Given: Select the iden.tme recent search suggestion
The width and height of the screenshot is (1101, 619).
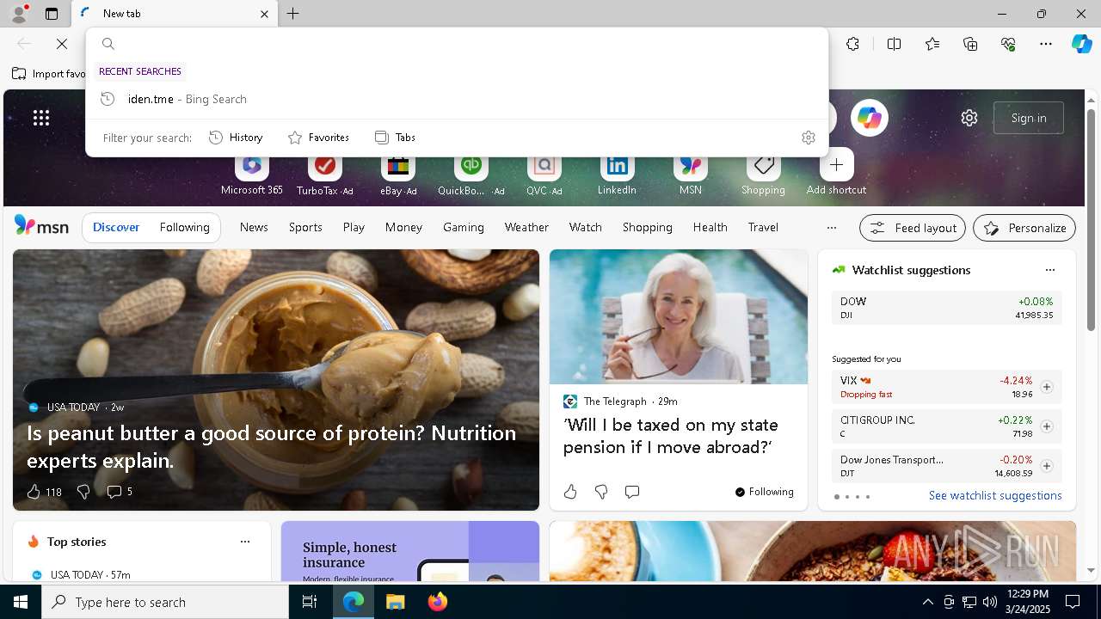Looking at the screenshot, I should (457, 99).
